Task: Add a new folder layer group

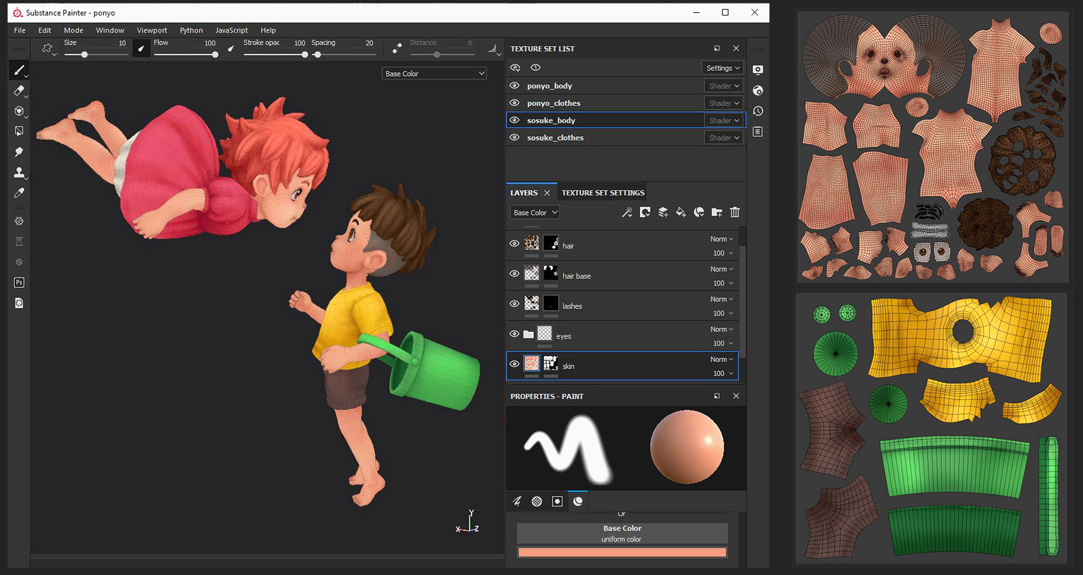Action: coord(716,212)
